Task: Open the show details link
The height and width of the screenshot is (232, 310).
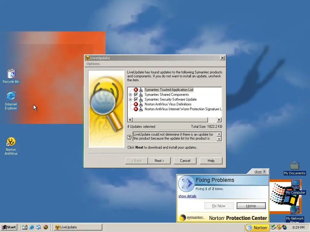Action: [x=187, y=196]
